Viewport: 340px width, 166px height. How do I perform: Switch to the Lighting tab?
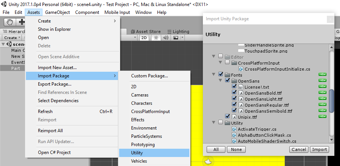click(x=178, y=32)
